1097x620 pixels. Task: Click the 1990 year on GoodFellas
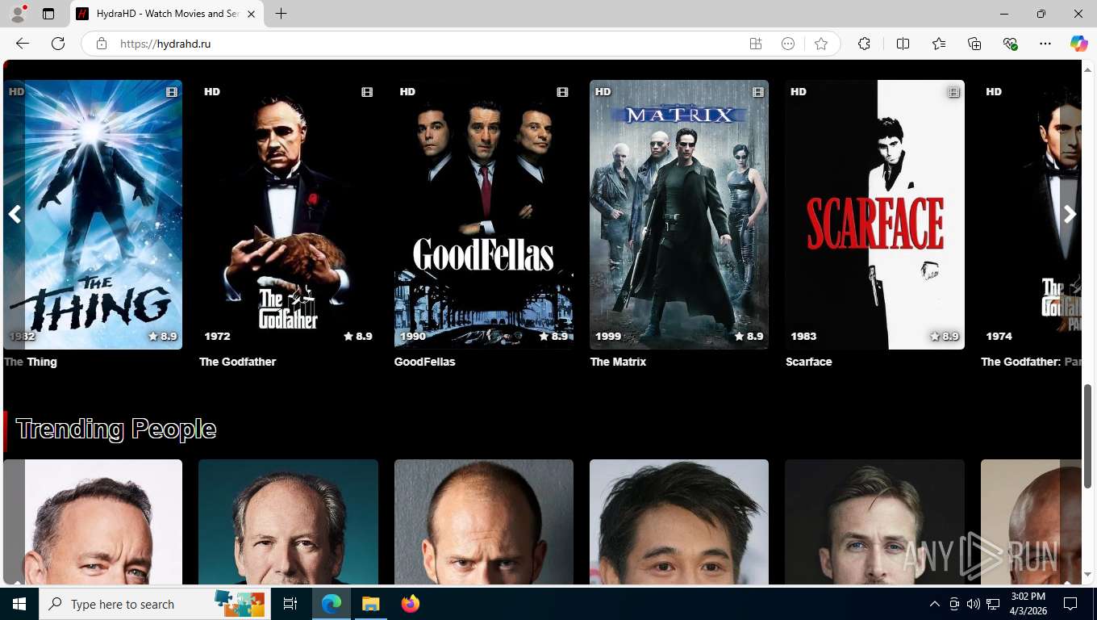[x=412, y=336]
